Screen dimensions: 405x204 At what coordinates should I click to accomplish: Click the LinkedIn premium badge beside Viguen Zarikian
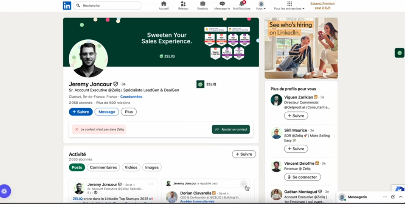315,97
